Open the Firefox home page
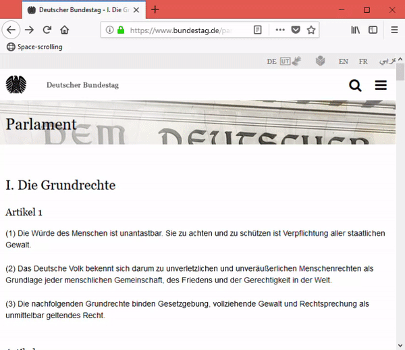 click(x=64, y=30)
